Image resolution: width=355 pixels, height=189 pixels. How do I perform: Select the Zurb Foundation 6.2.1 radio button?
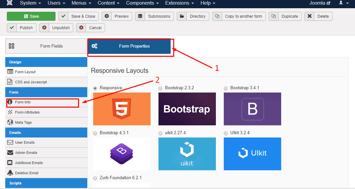click(x=95, y=178)
